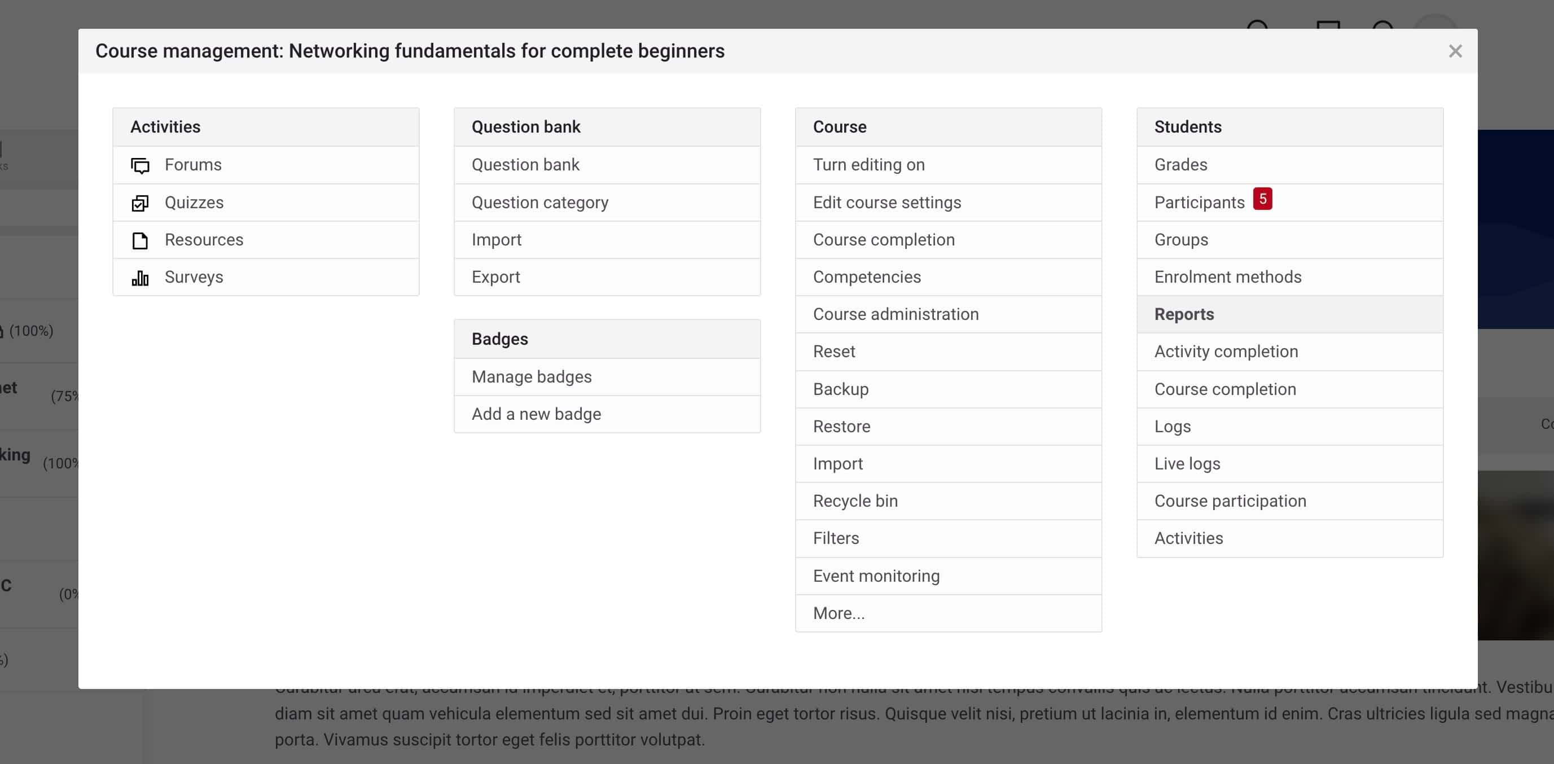1554x764 pixels.
Task: Click the red Participants count badge
Action: tap(1263, 199)
